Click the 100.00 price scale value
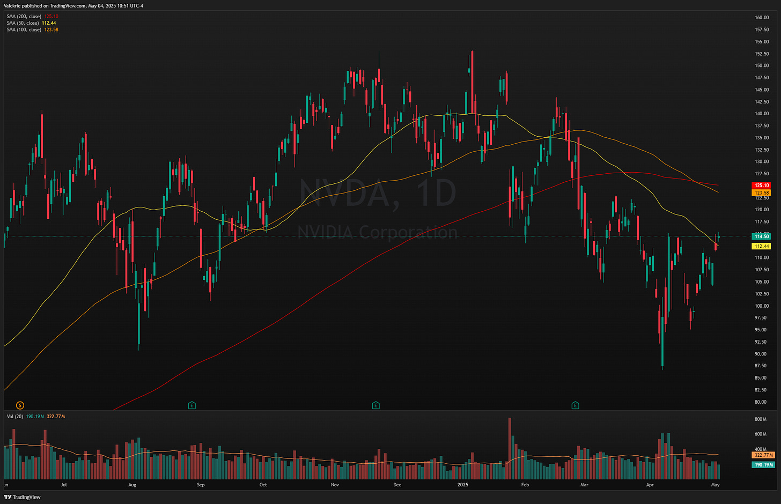 762,306
